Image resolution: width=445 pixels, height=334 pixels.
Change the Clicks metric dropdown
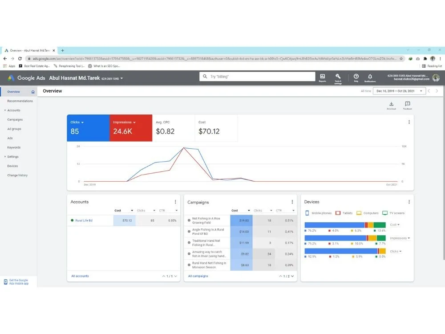(82, 122)
